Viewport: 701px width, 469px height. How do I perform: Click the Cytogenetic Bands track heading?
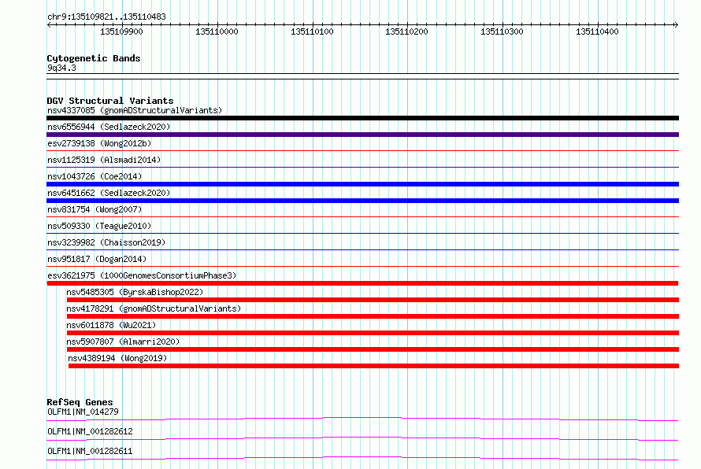tap(94, 58)
